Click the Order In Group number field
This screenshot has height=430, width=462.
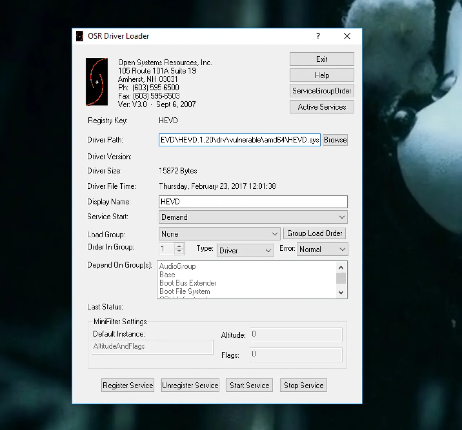coord(167,249)
